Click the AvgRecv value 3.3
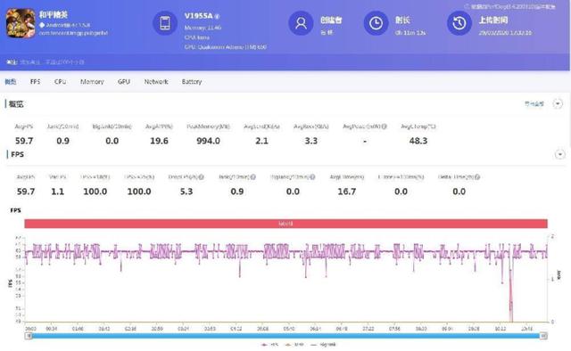The height and width of the screenshot is (351, 571). [311, 141]
